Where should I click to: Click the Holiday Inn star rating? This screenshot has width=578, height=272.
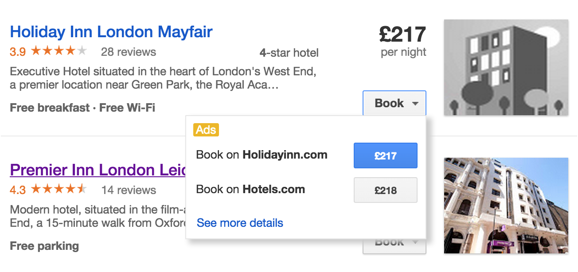tap(59, 51)
